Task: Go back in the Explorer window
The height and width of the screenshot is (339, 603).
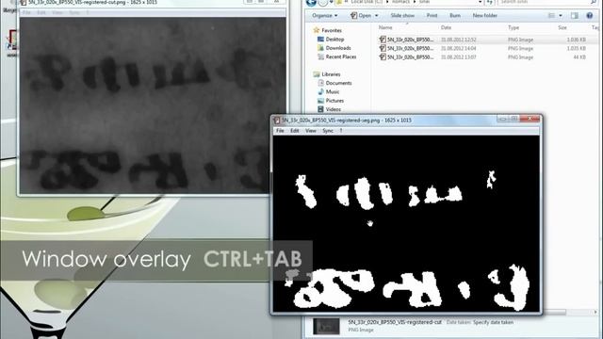Action: 311,3
